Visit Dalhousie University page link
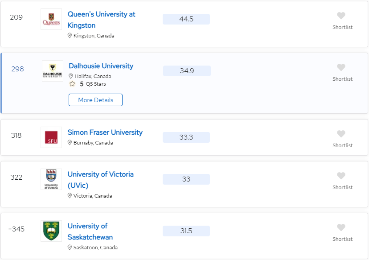The image size is (369, 260). pyautogui.click(x=101, y=66)
